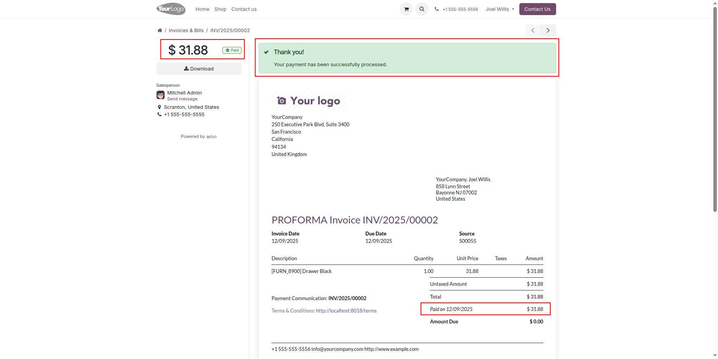Navigate to Invoices & Bills breadcrumb

(186, 31)
